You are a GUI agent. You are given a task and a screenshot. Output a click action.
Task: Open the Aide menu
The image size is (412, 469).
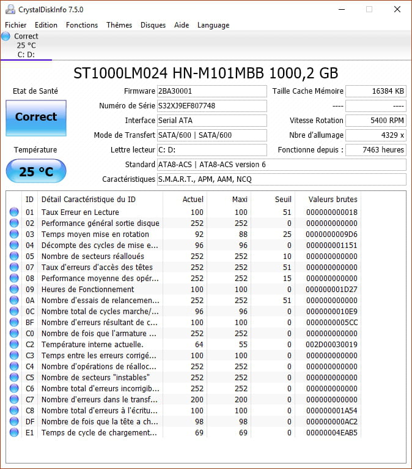182,25
